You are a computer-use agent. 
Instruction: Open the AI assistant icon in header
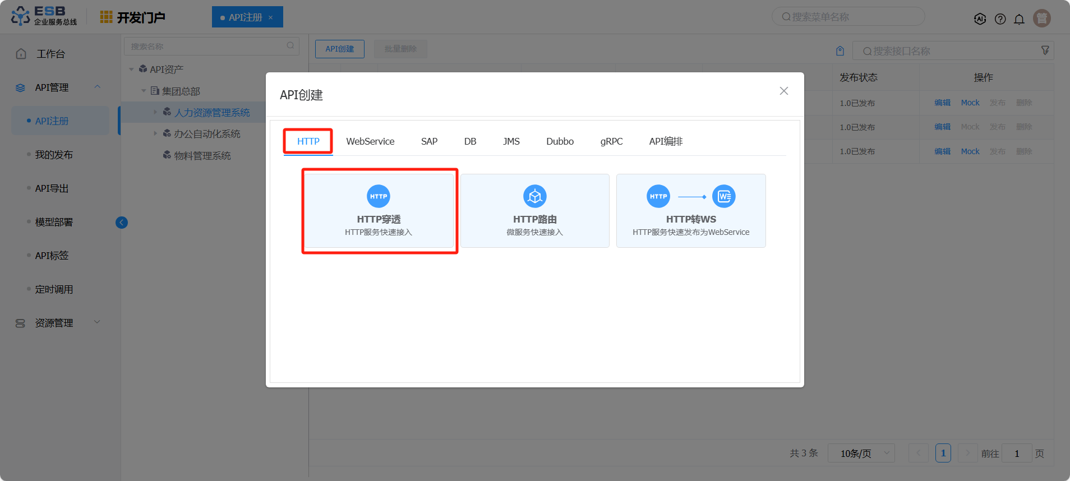point(980,19)
